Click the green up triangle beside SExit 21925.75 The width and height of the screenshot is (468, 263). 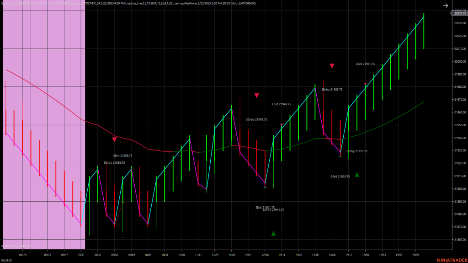tap(357, 174)
